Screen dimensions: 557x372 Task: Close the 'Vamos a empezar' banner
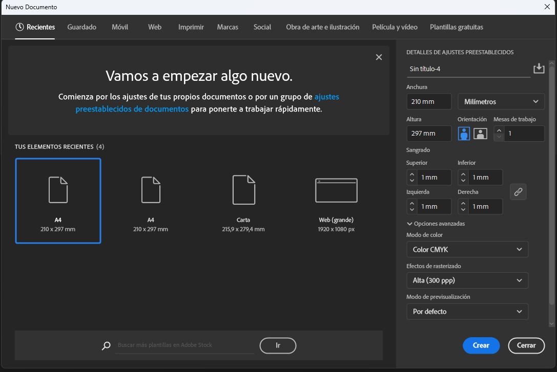coord(379,57)
